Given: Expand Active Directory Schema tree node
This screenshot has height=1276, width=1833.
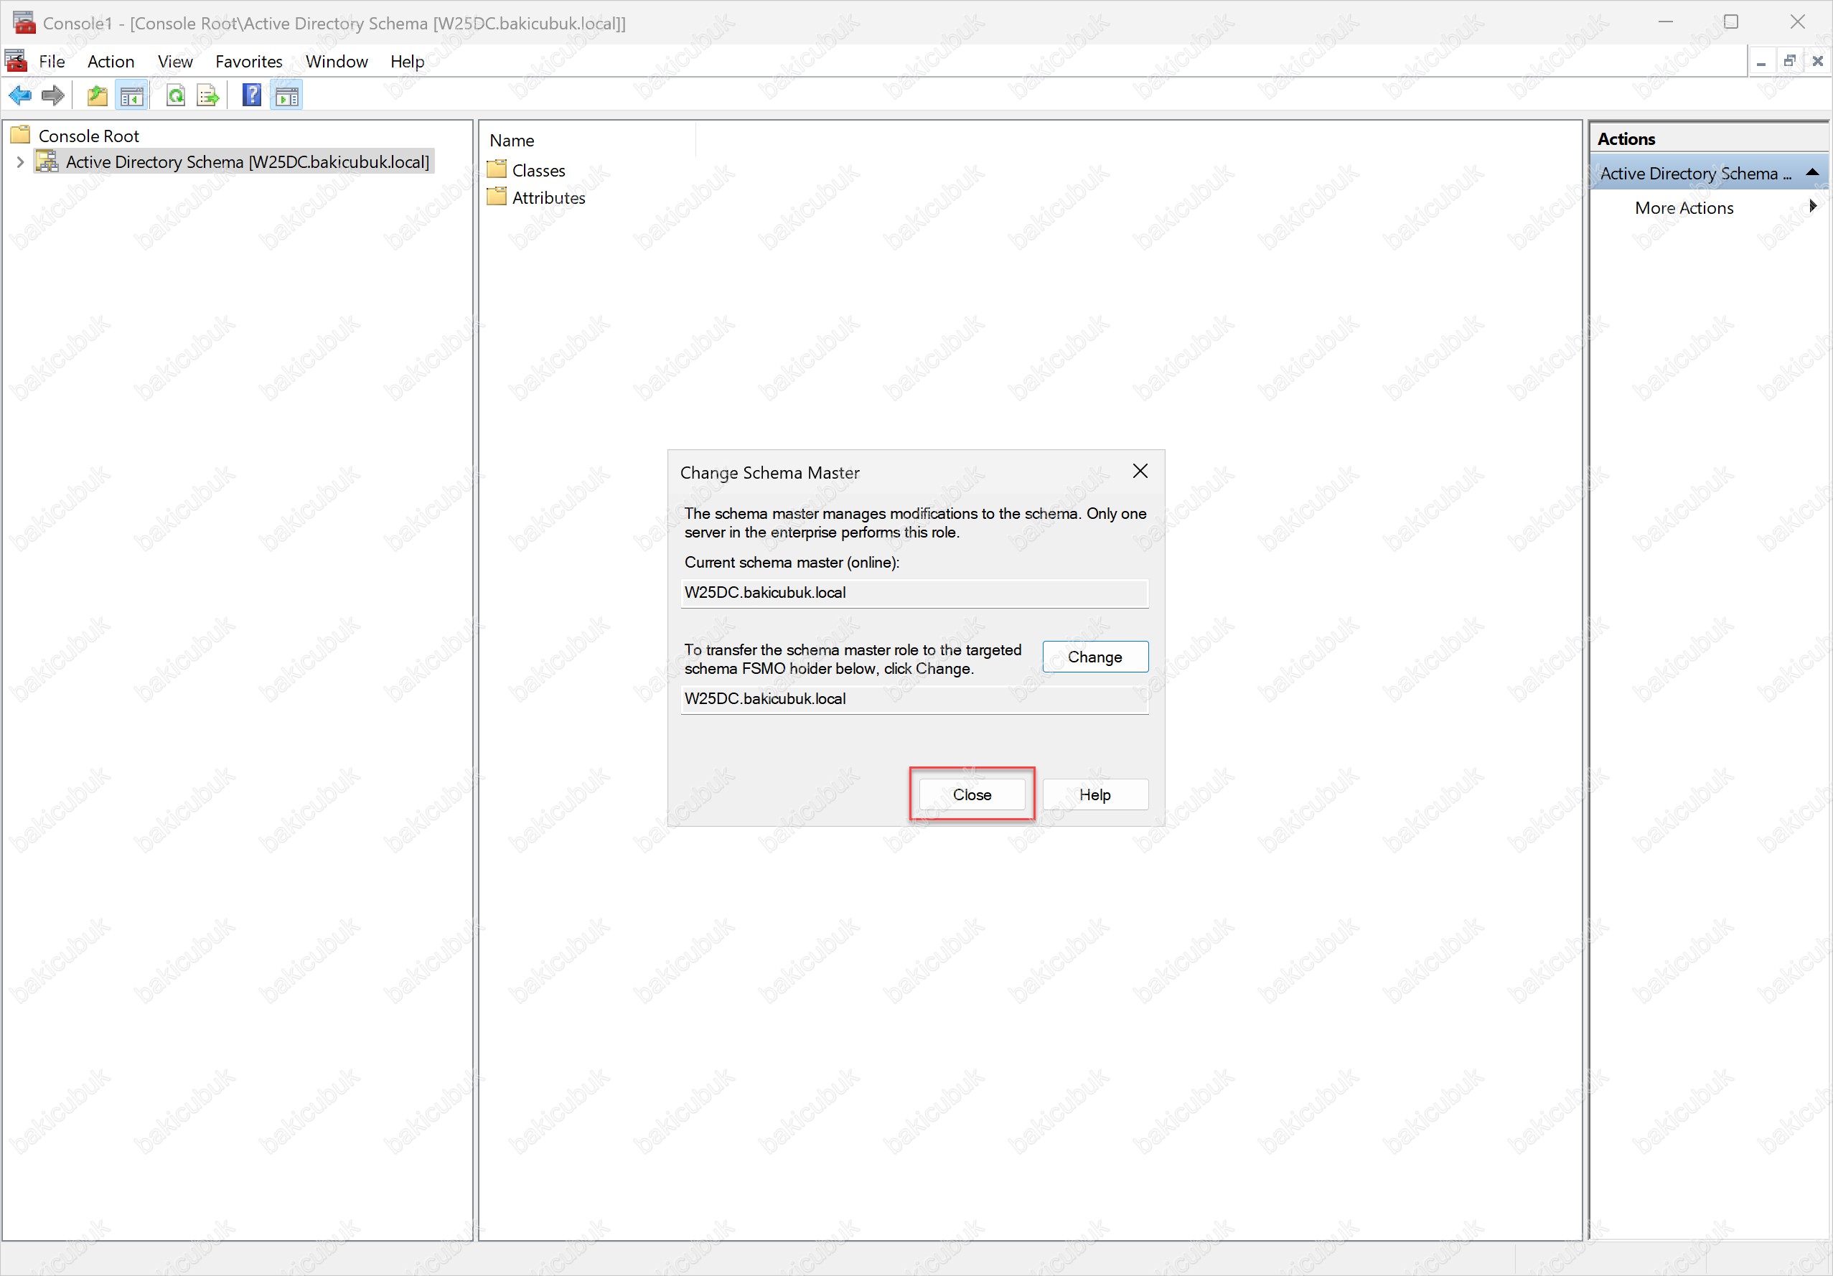Looking at the screenshot, I should [20, 162].
